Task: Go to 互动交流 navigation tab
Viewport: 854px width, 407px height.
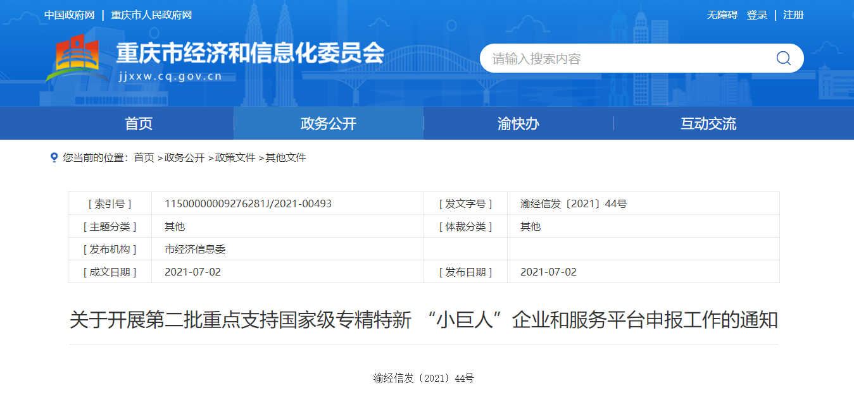Action: click(708, 124)
